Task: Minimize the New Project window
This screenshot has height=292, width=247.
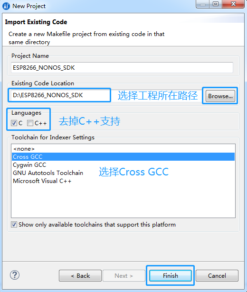Action: click(x=203, y=4)
